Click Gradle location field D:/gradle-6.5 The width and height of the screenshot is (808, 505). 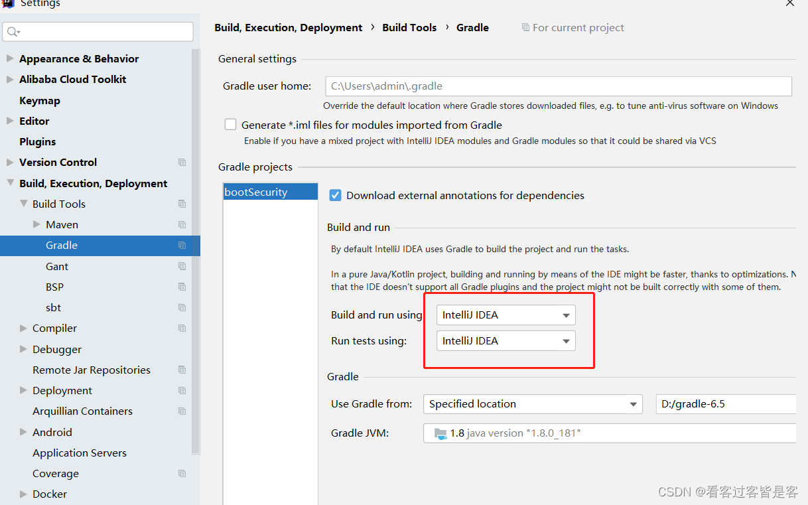pyautogui.click(x=726, y=404)
